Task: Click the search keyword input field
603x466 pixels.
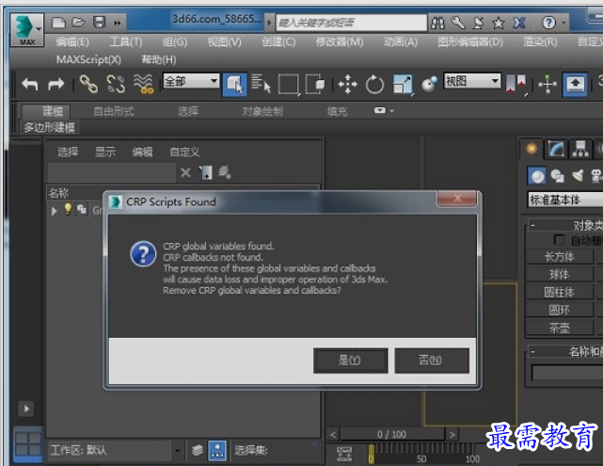Action: (x=352, y=23)
